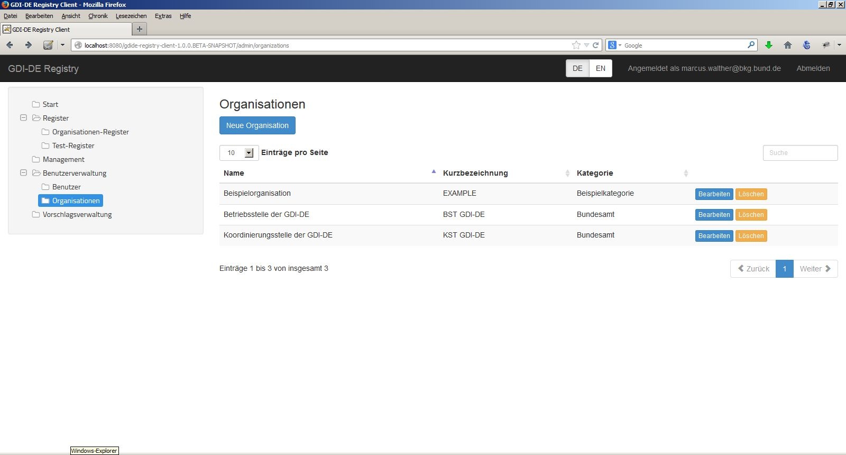Open the Lesezeichen menu

tap(131, 16)
